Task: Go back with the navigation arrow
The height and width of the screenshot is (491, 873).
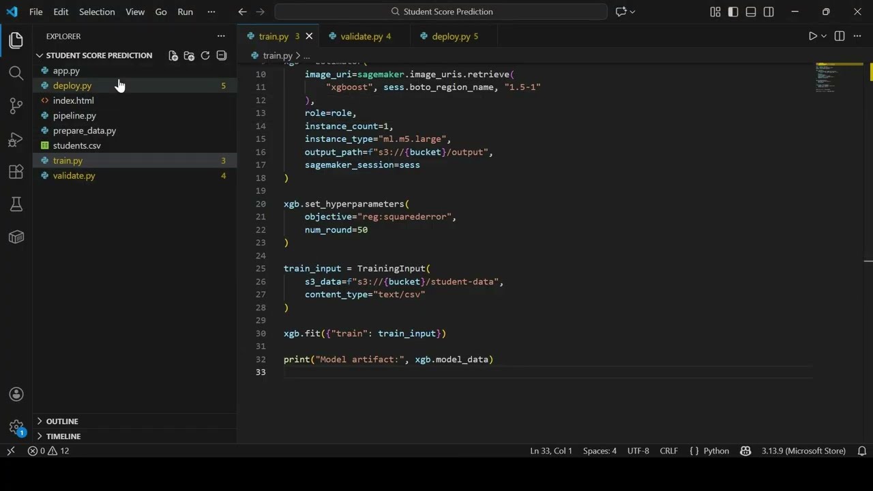Action: (243, 12)
